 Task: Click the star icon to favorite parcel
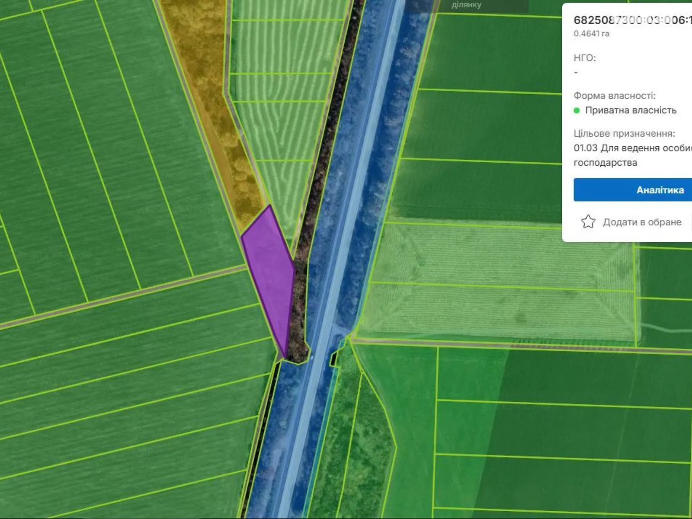coord(588,222)
